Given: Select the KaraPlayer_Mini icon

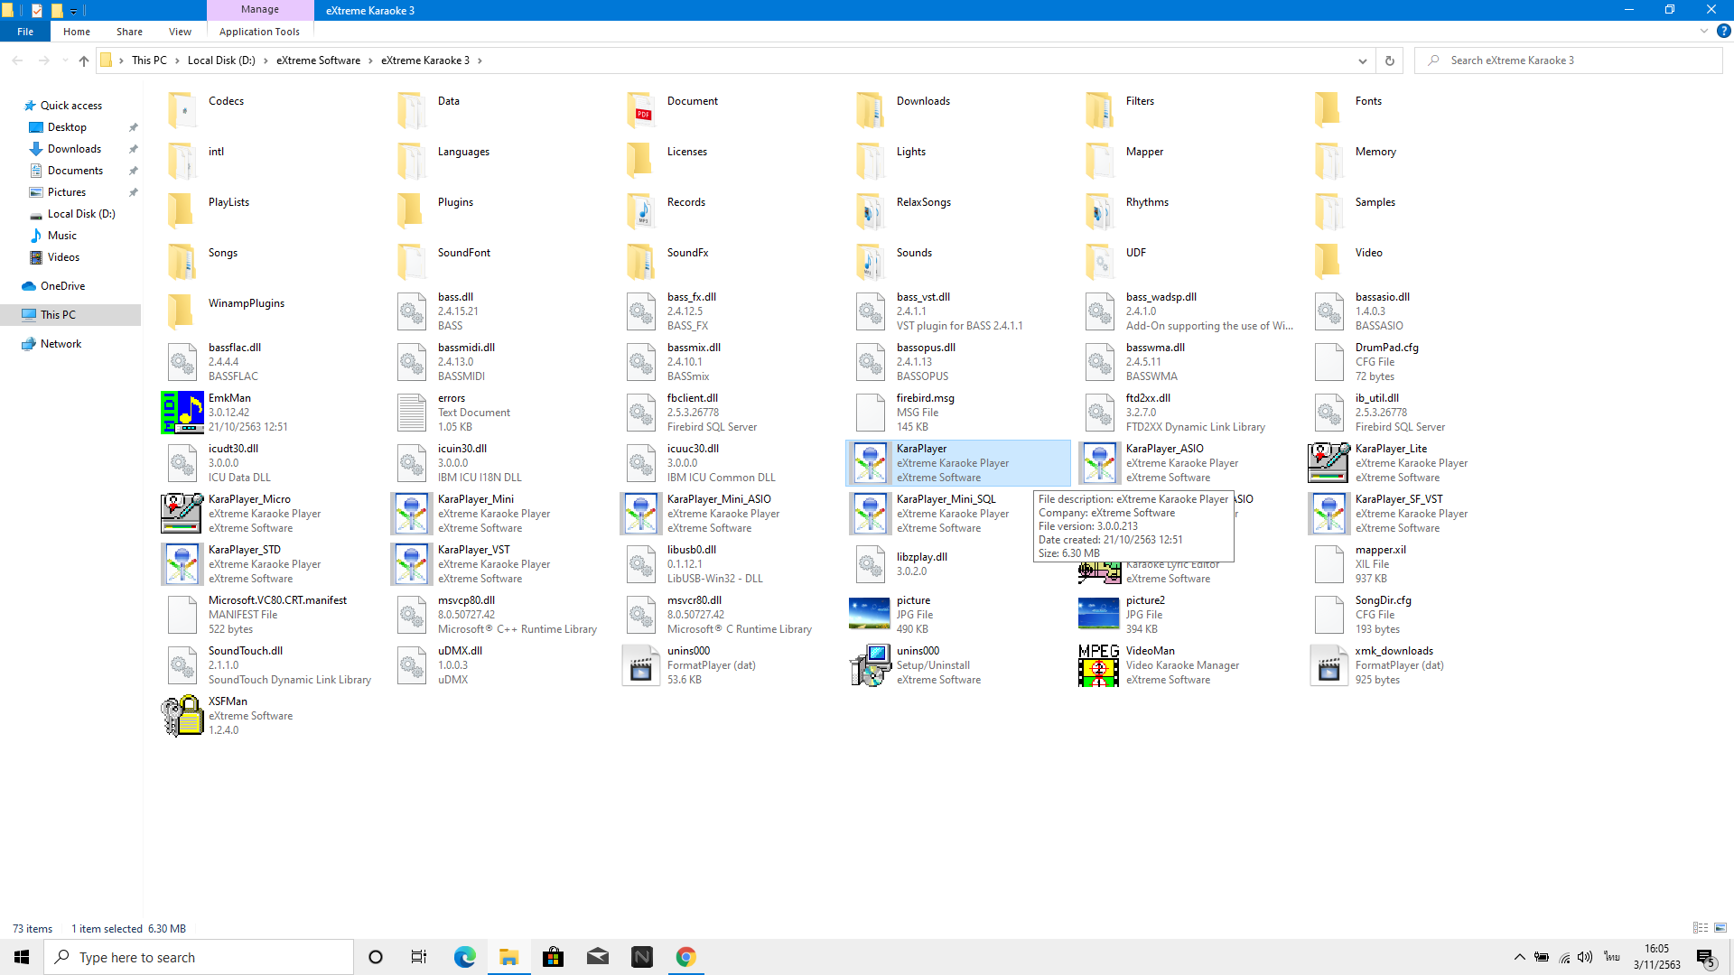Looking at the screenshot, I should (x=412, y=514).
